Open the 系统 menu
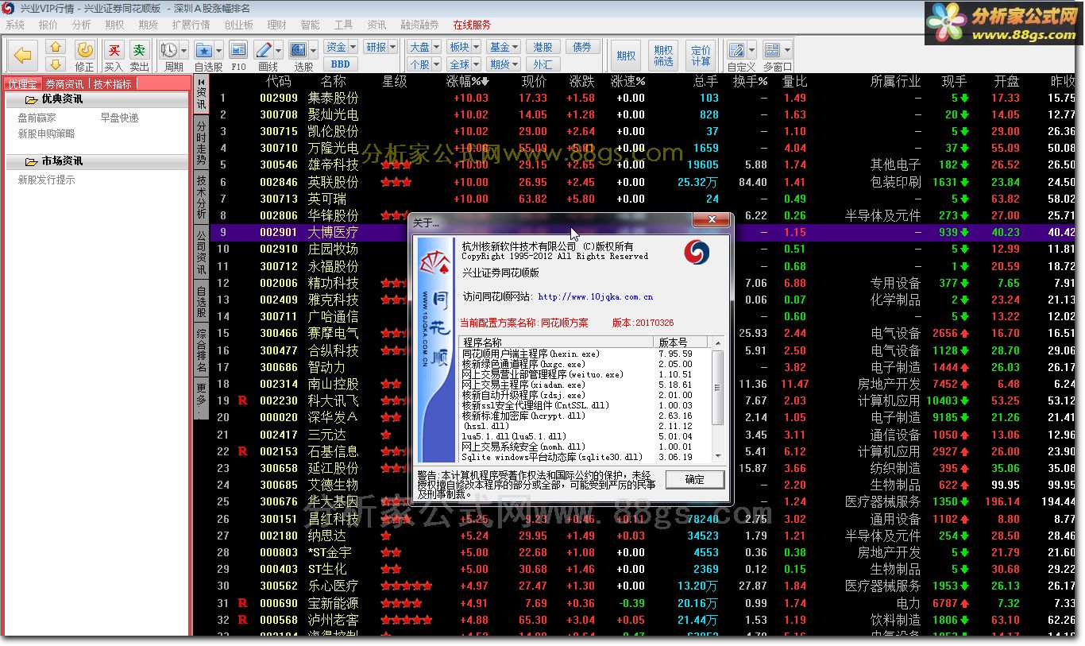This screenshot has height=646, width=1085. pos(15,25)
